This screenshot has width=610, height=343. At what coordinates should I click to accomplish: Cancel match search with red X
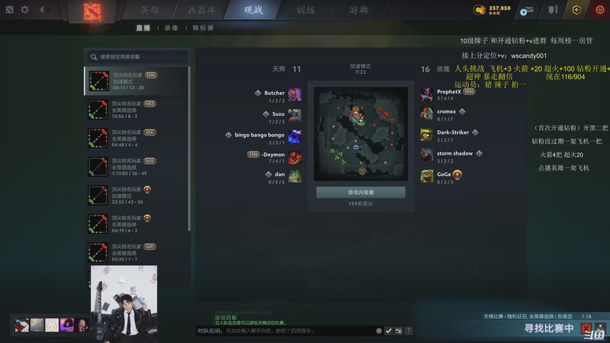(586, 329)
